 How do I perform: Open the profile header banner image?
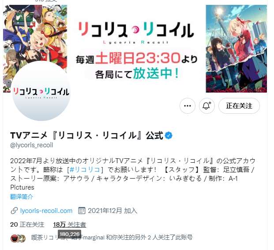pyautogui.click(x=135, y=49)
